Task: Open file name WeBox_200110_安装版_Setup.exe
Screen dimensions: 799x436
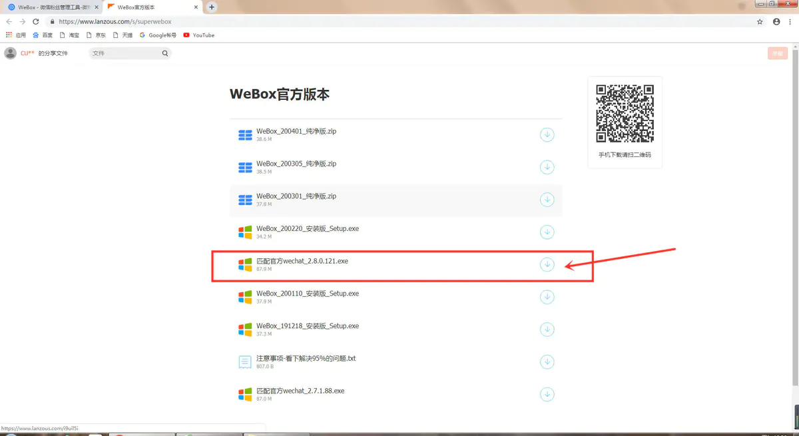Action: click(308, 294)
